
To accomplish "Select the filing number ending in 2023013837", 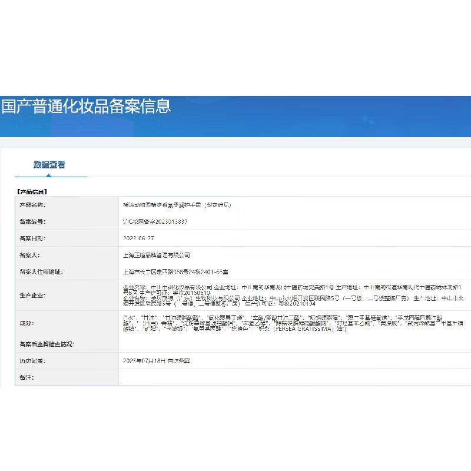I will (154, 222).
